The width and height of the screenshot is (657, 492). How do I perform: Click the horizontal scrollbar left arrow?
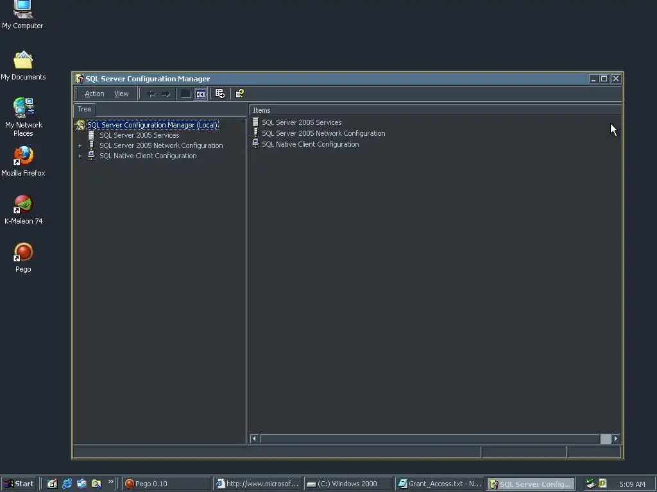tap(254, 438)
